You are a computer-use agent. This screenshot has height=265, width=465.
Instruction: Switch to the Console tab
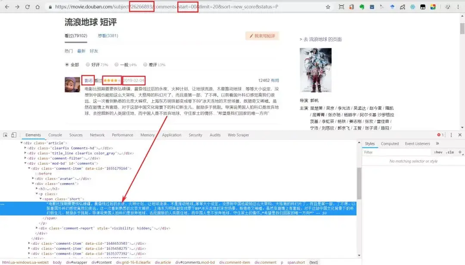pyautogui.click(x=55, y=135)
